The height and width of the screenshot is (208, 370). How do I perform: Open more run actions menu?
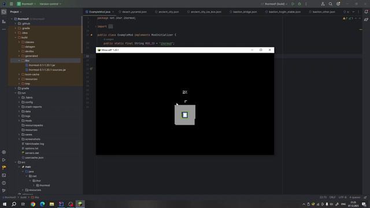pos(306,4)
